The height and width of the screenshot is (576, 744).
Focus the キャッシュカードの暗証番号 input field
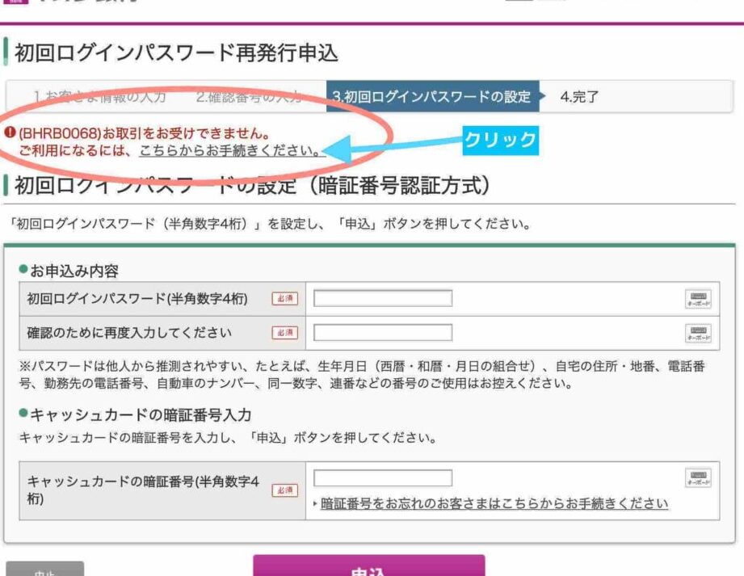point(383,477)
